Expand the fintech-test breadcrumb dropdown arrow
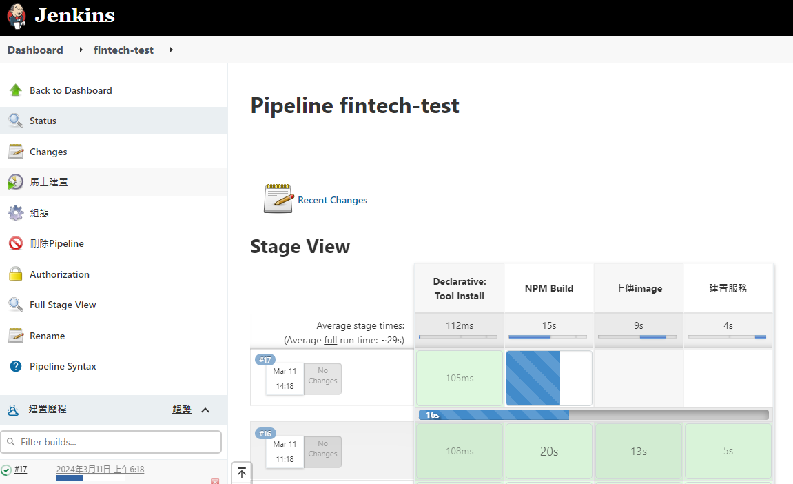Image resolution: width=793 pixels, height=484 pixels. tap(171, 50)
